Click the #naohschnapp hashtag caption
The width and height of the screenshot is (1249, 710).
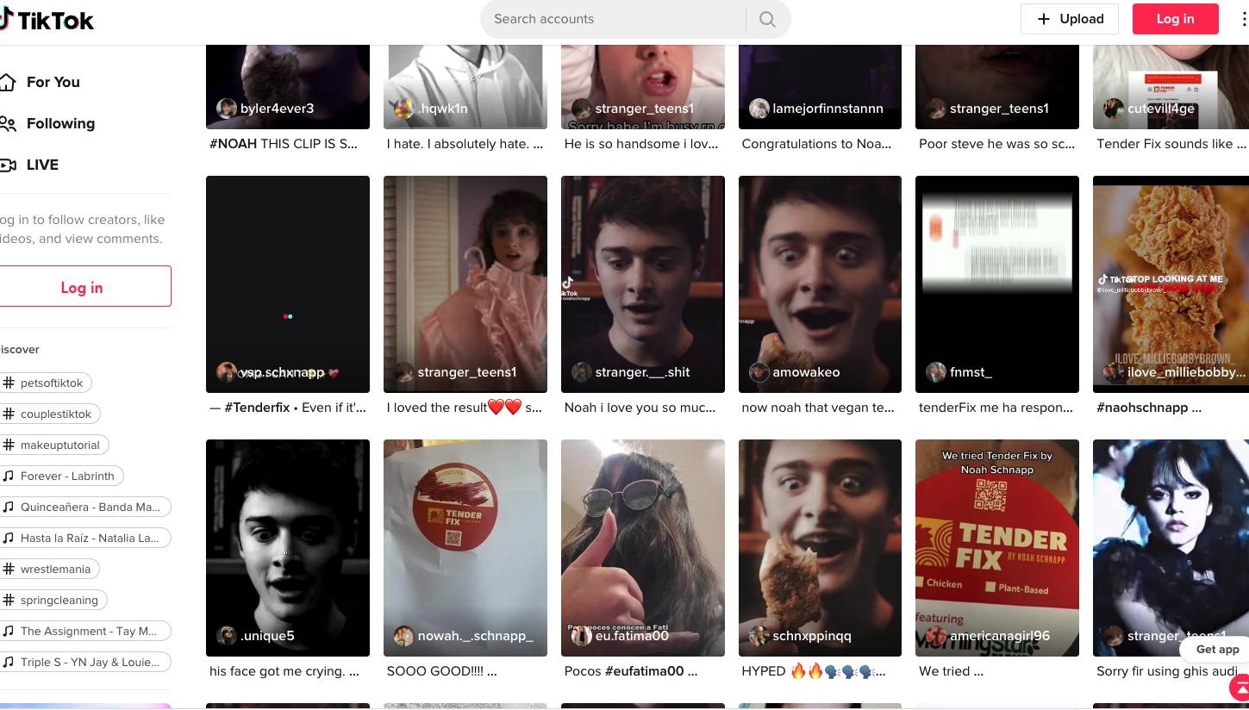point(1142,408)
